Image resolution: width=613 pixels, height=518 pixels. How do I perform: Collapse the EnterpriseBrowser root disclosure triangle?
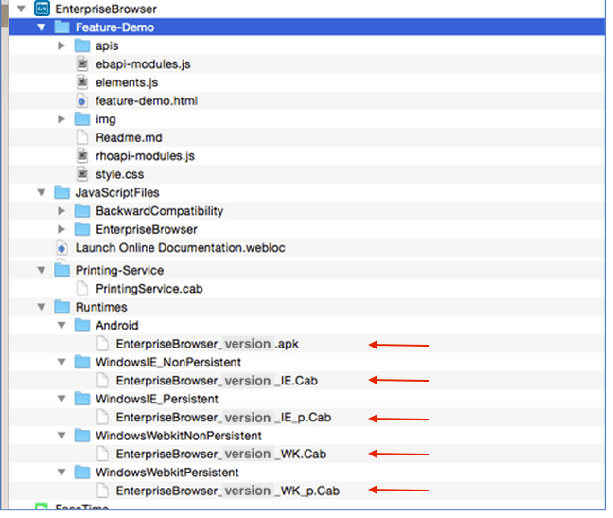(x=21, y=9)
